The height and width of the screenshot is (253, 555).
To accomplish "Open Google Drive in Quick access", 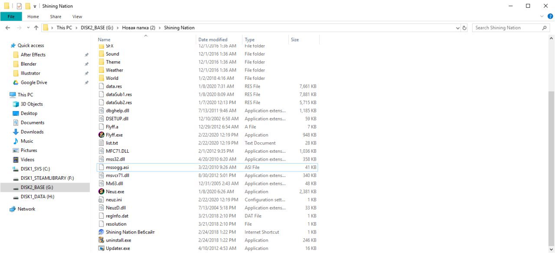I will [34, 82].
